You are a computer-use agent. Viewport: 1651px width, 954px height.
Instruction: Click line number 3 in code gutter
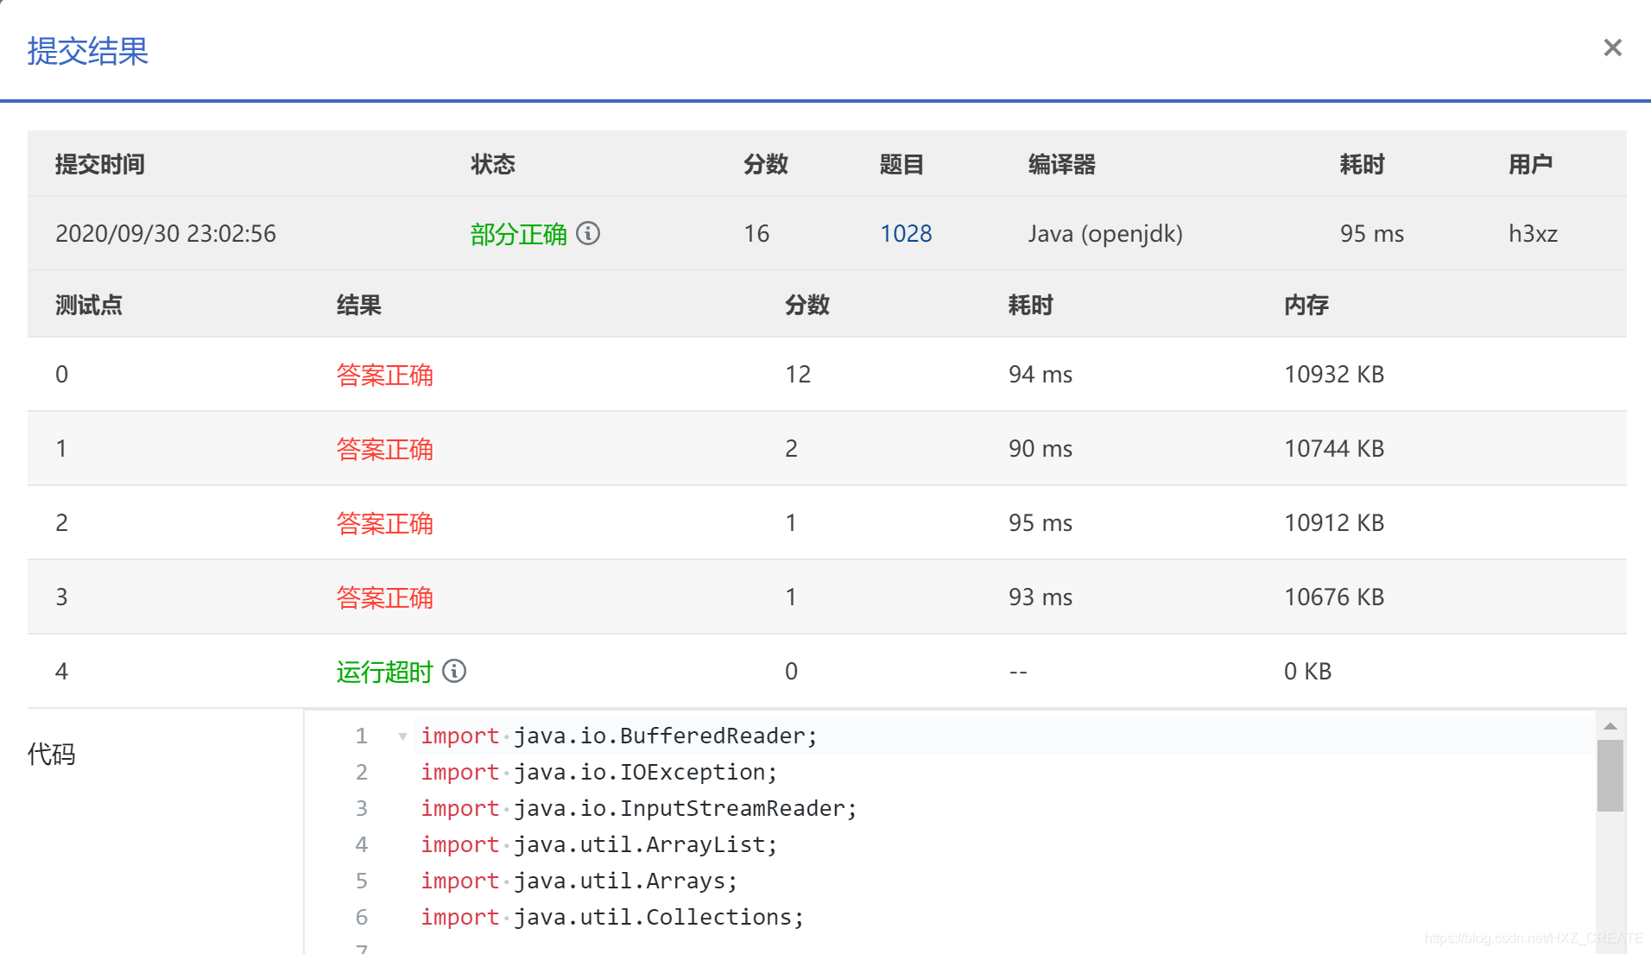[362, 809]
